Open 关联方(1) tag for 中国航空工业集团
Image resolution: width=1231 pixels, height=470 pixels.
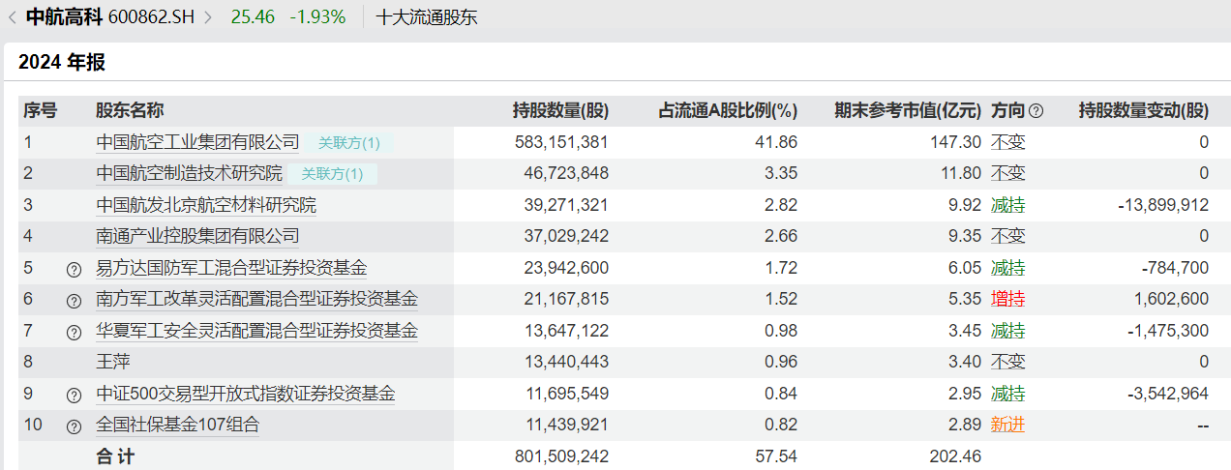point(349,142)
